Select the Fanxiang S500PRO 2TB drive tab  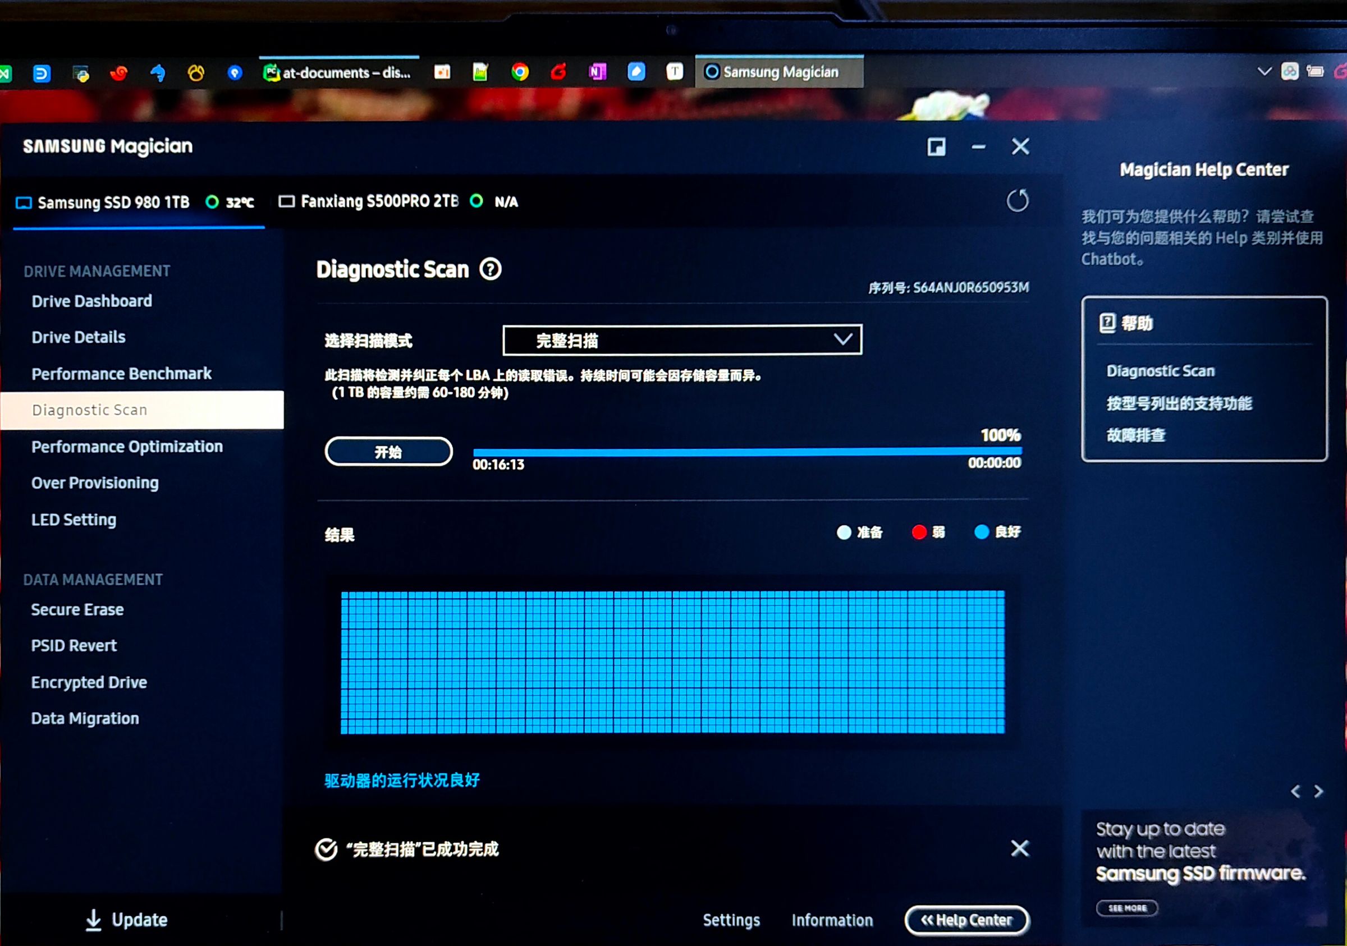(x=379, y=202)
